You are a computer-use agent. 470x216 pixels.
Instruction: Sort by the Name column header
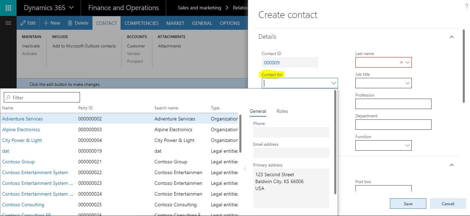coord(7,108)
